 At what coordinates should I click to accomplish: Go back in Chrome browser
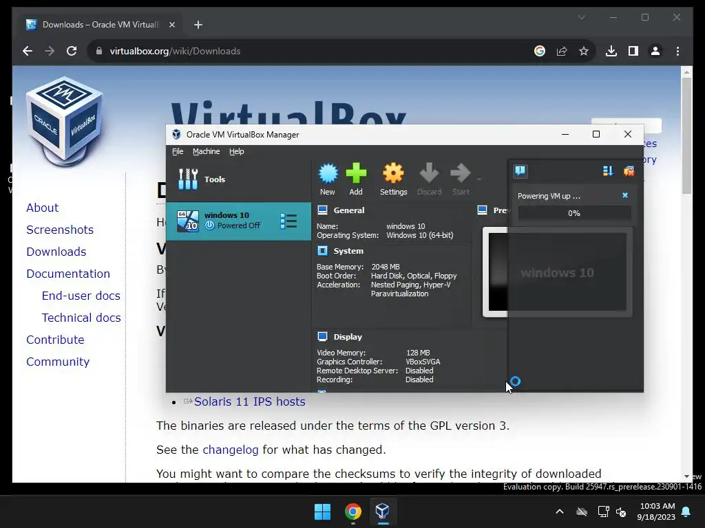(x=28, y=51)
